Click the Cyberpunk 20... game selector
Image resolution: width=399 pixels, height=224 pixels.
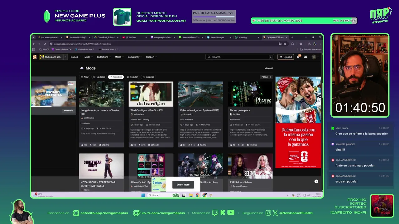51,57
